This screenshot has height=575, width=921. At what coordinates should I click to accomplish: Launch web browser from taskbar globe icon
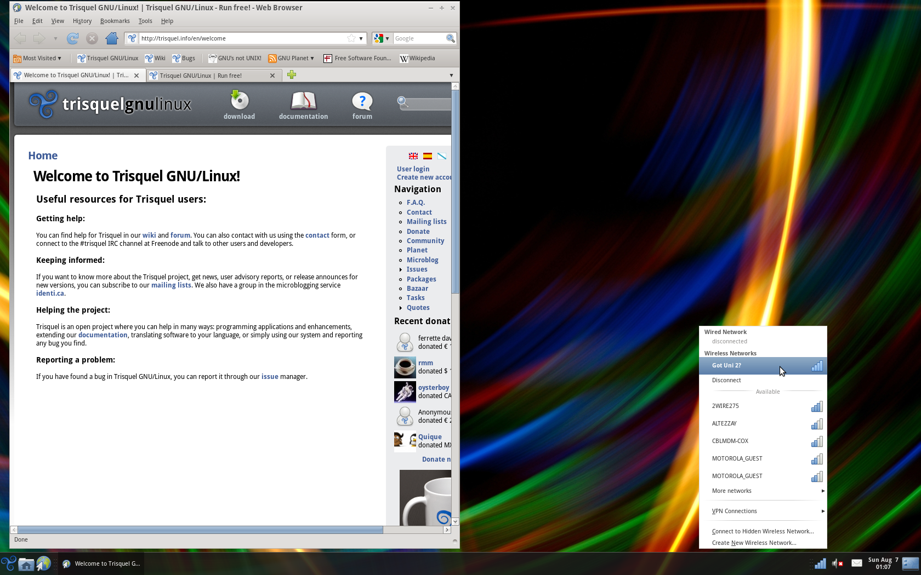[x=43, y=563]
